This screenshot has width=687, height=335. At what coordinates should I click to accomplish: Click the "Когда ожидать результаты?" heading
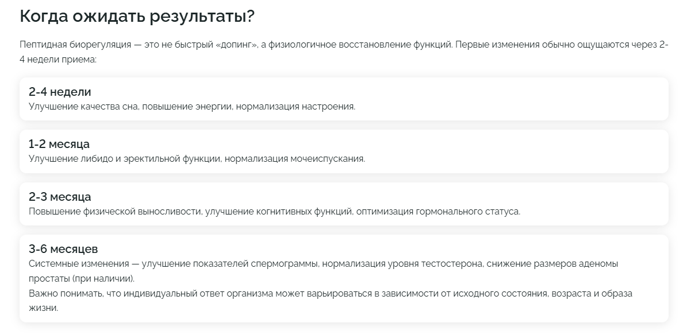137,16
